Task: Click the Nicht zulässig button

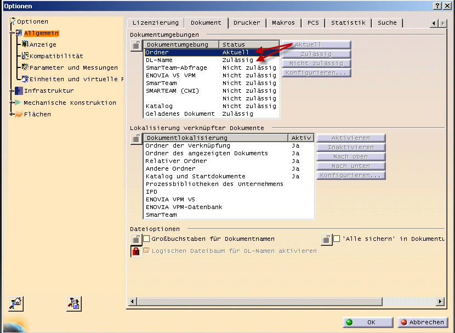Action: pyautogui.click(x=316, y=63)
